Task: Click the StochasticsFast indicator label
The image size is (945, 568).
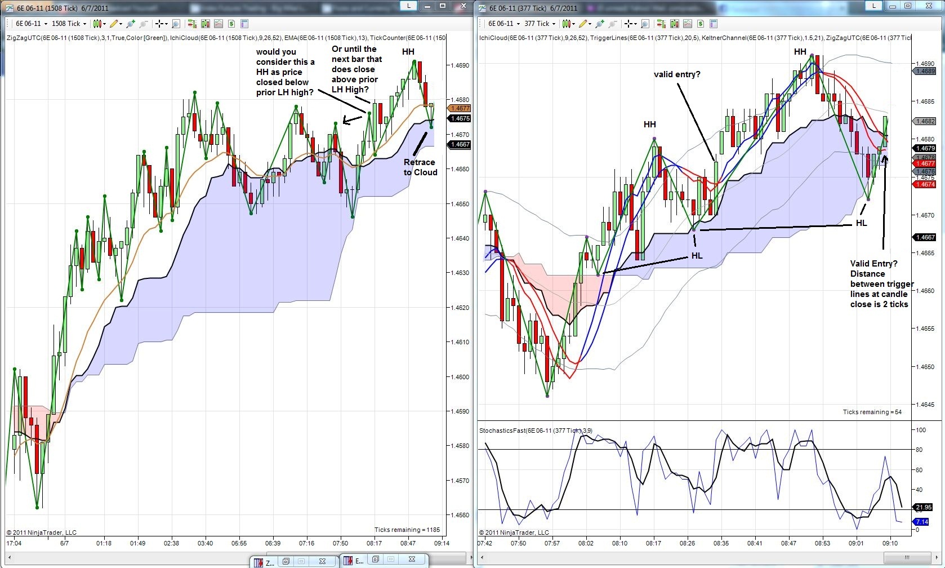Action: point(536,431)
